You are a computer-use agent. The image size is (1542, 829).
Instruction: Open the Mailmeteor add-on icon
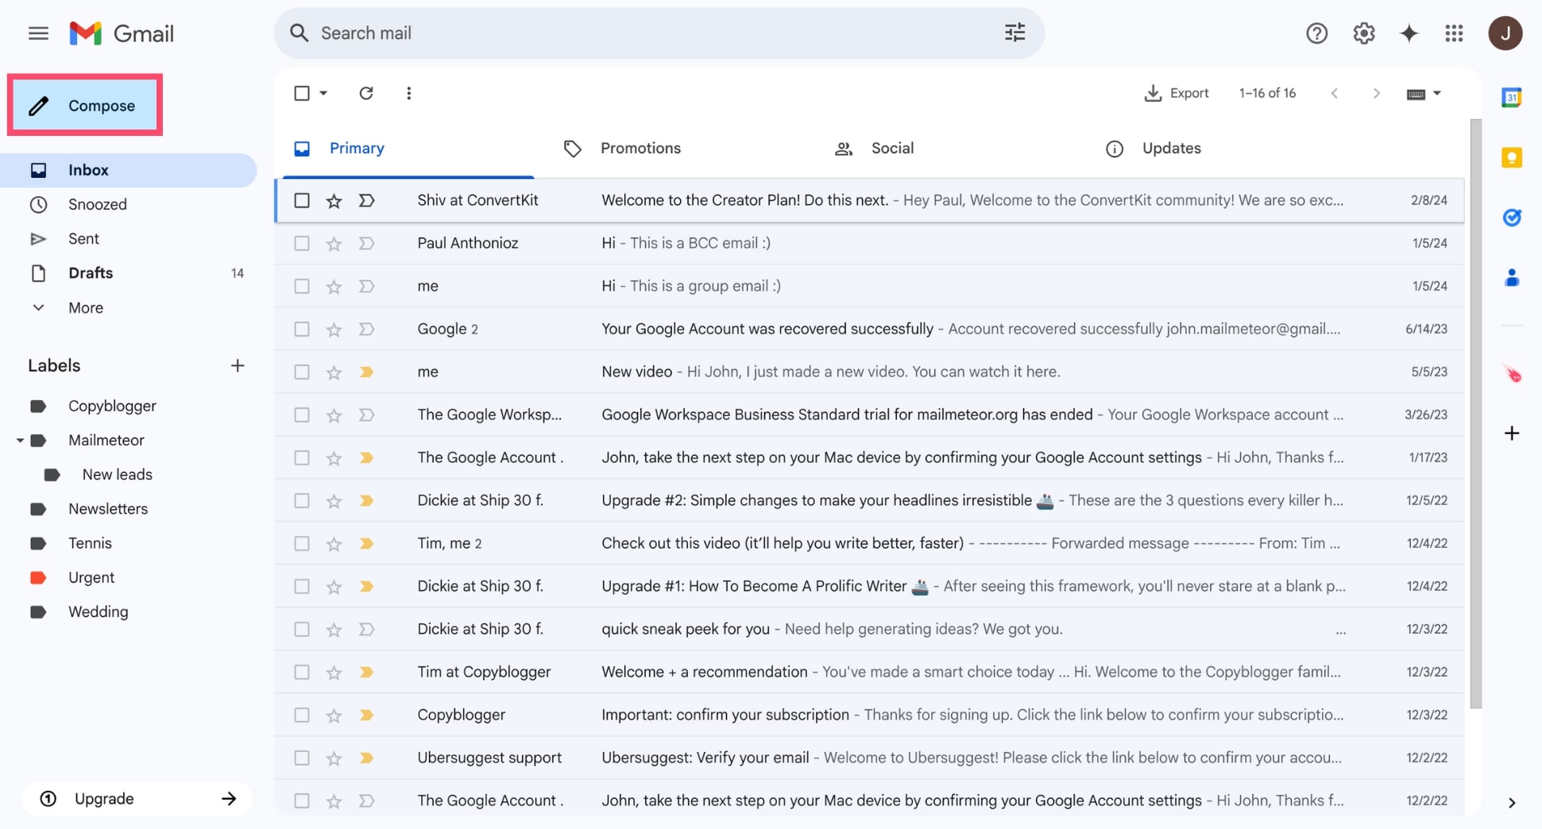(1511, 374)
